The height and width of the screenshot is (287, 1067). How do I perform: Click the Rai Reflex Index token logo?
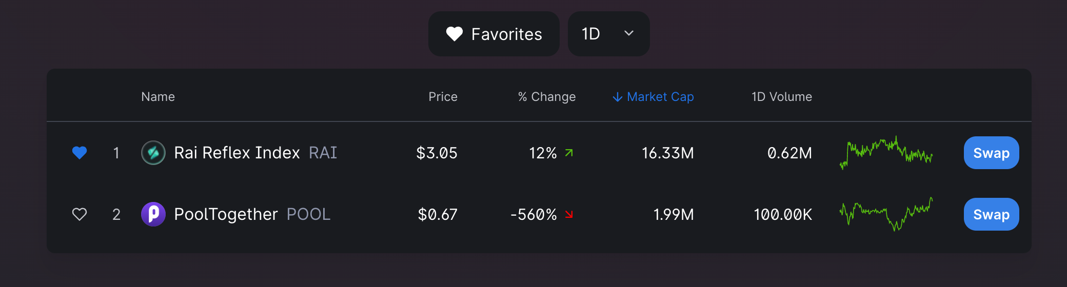(x=153, y=153)
